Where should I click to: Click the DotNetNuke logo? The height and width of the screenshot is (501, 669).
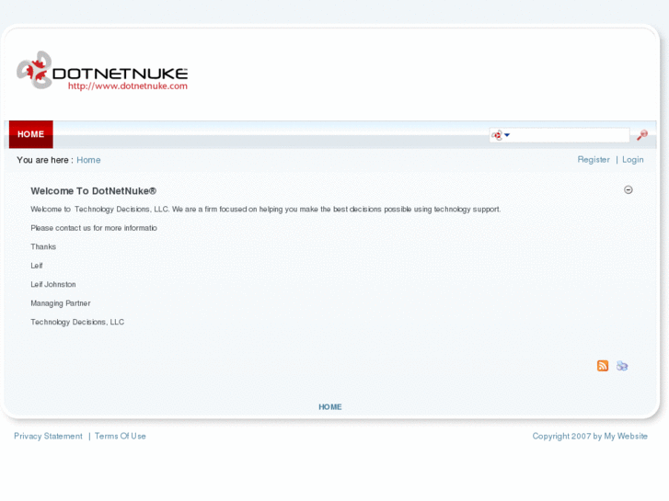click(102, 71)
